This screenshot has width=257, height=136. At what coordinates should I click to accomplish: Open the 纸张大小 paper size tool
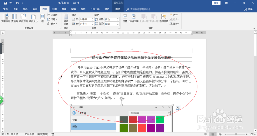tap(33, 19)
